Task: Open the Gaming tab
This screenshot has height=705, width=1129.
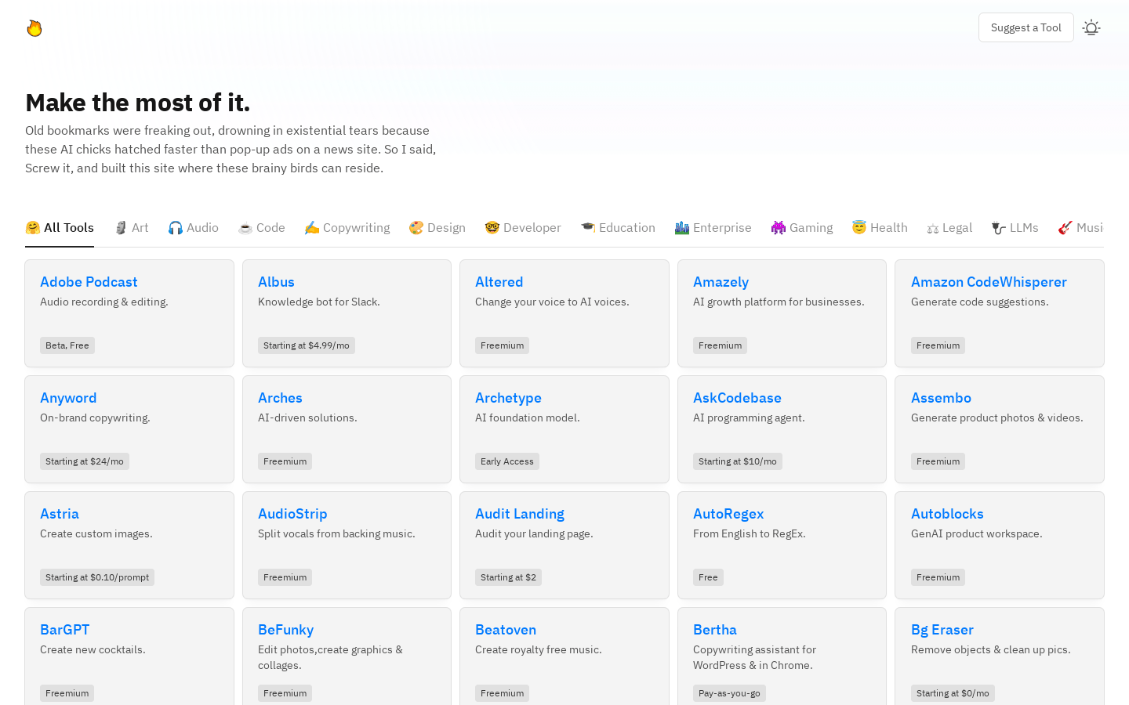Action: pos(801,228)
